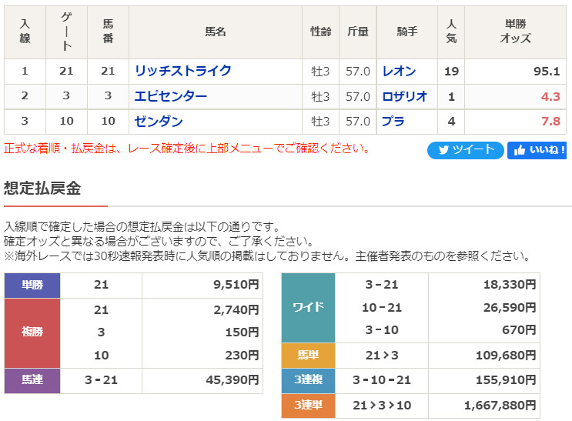Click the 馬単 payout label
This screenshot has width=572, height=421.
pos(308,356)
